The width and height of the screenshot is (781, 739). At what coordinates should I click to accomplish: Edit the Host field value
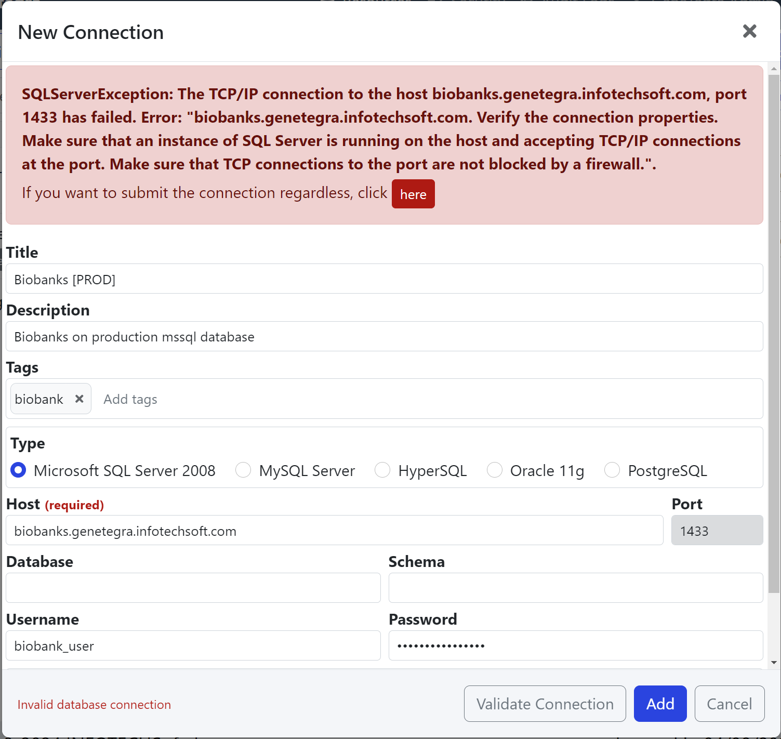click(x=334, y=531)
